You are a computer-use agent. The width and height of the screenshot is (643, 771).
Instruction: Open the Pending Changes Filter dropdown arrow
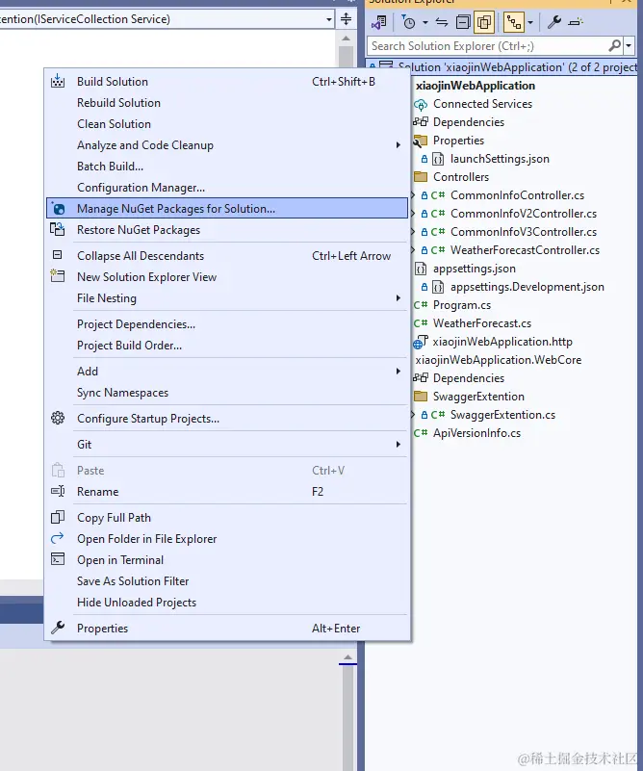coord(425,22)
